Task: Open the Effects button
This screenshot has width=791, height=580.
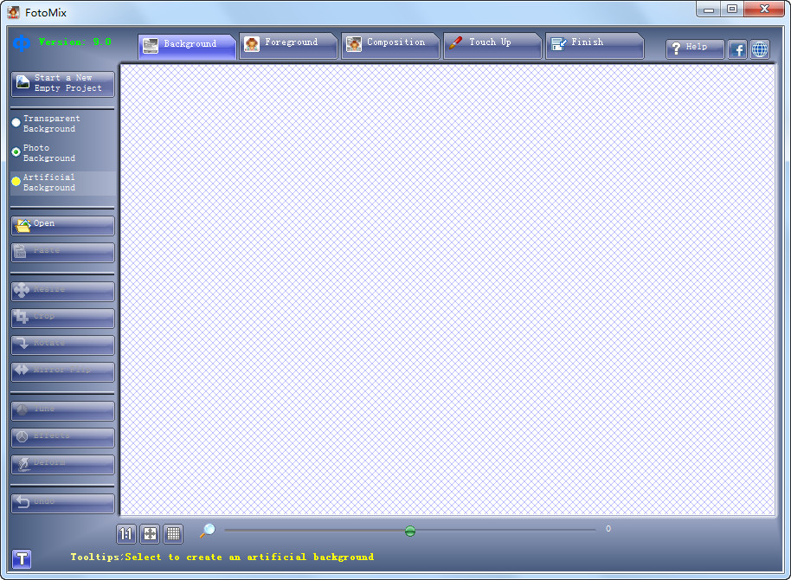Action: click(x=62, y=438)
